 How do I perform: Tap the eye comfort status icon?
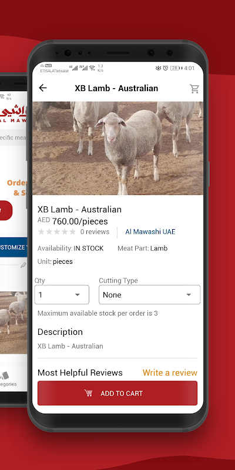[158, 68]
